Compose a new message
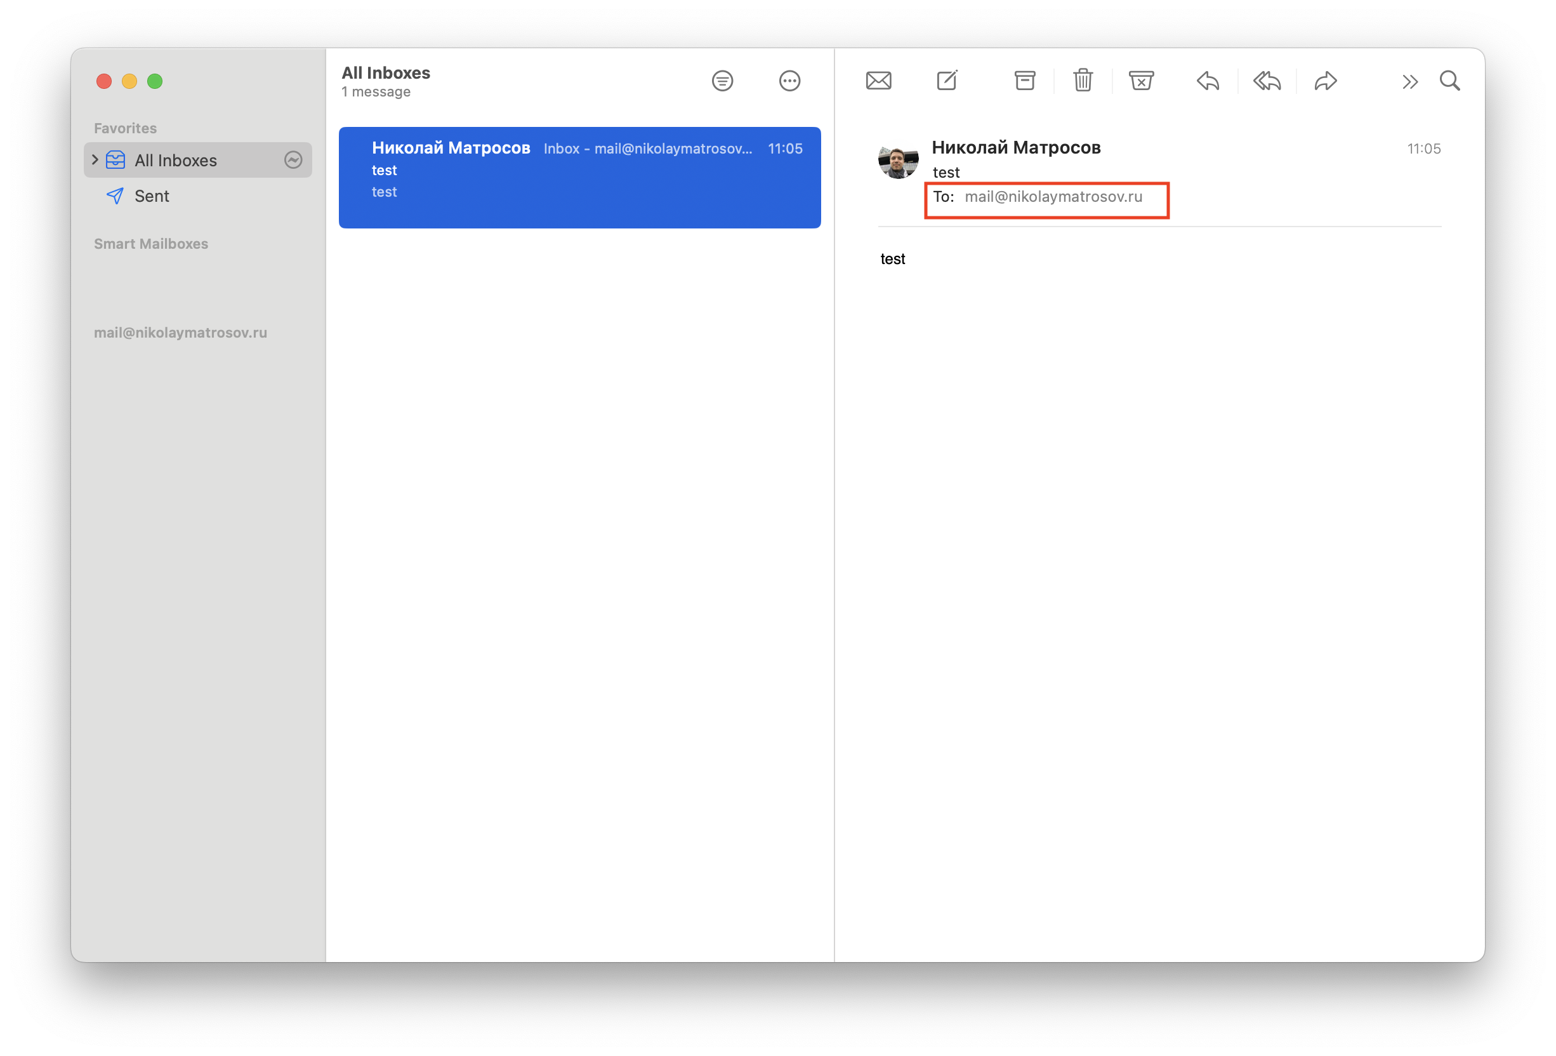 [x=947, y=81]
